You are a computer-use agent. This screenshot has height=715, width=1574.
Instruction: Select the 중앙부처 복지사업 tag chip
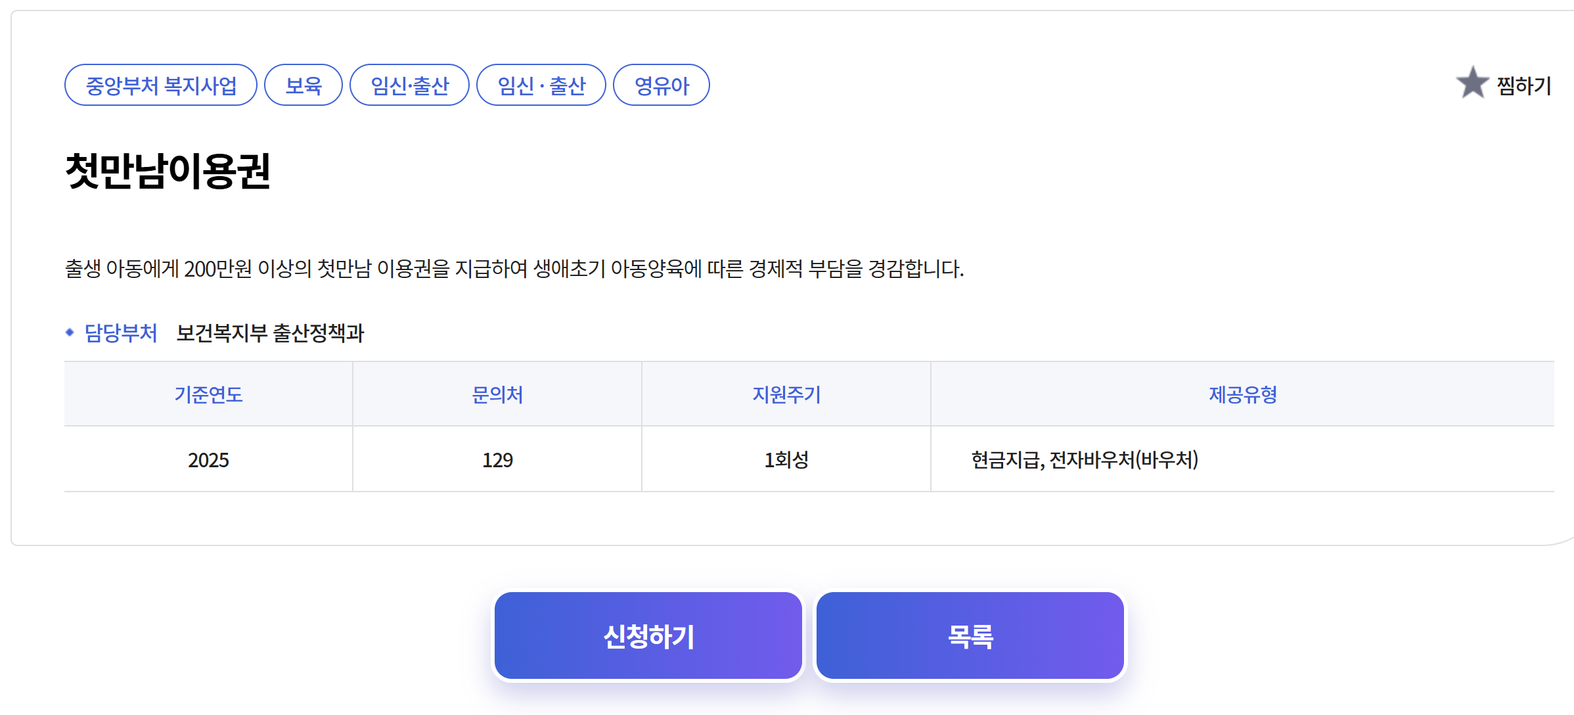[160, 84]
